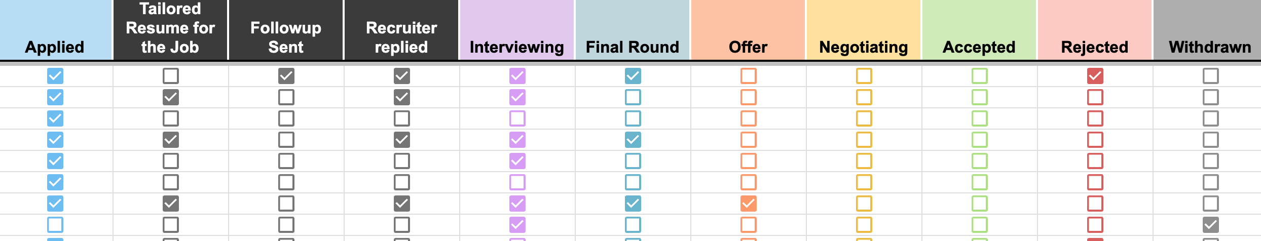The image size is (1261, 241).
Task: Click the Tailored Resume for the Job header
Action: pyautogui.click(x=171, y=28)
